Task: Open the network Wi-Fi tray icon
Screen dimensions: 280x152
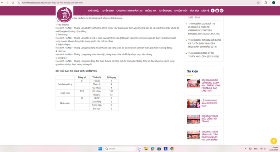Action: coord(262,149)
